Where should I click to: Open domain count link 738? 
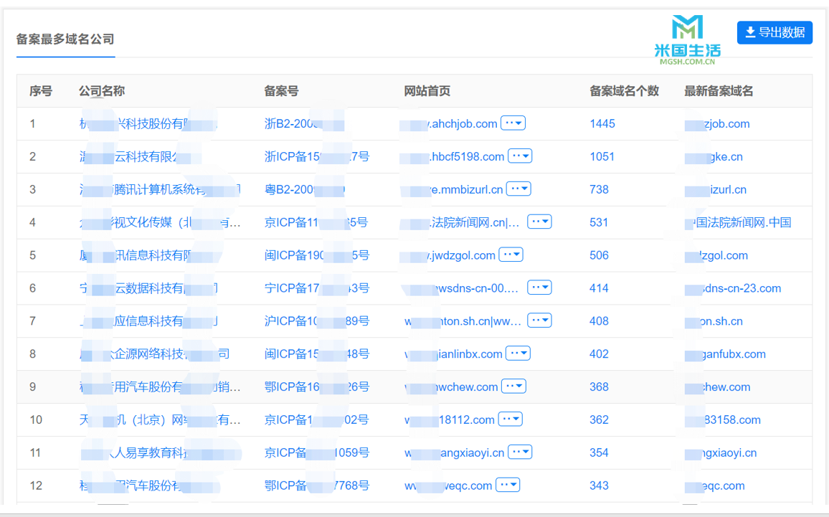pos(599,189)
